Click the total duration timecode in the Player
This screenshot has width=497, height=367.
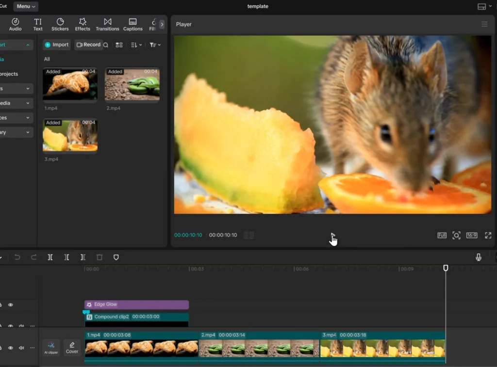(223, 235)
